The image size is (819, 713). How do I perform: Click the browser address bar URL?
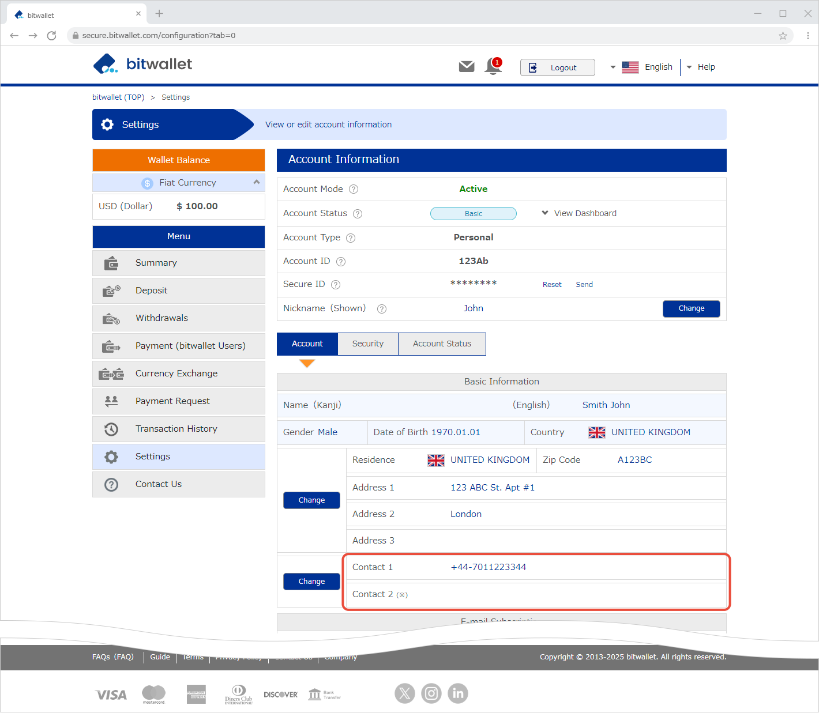point(159,35)
